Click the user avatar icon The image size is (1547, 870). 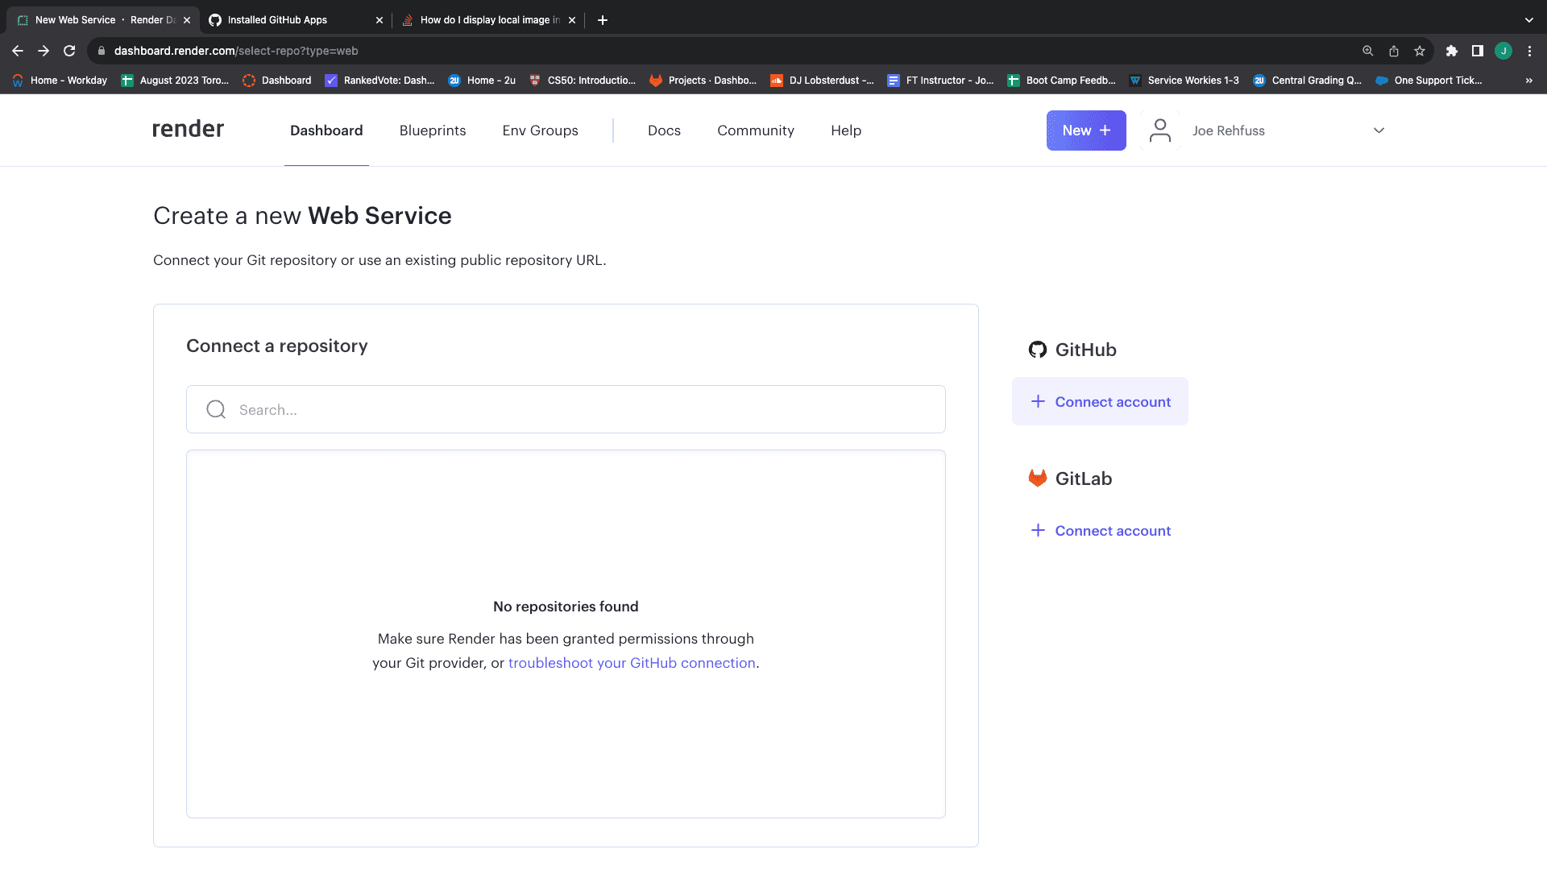tap(1159, 130)
